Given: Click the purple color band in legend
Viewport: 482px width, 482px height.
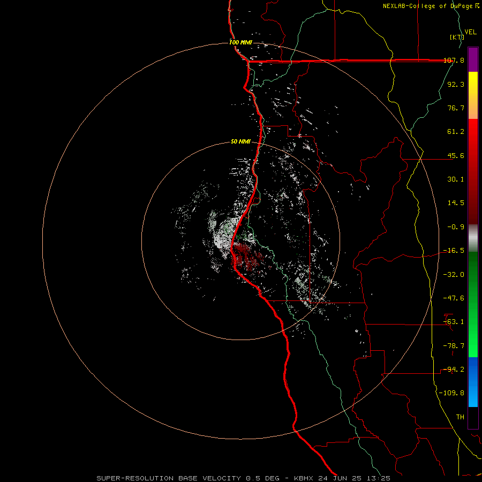Looking at the screenshot, I should 473,59.
